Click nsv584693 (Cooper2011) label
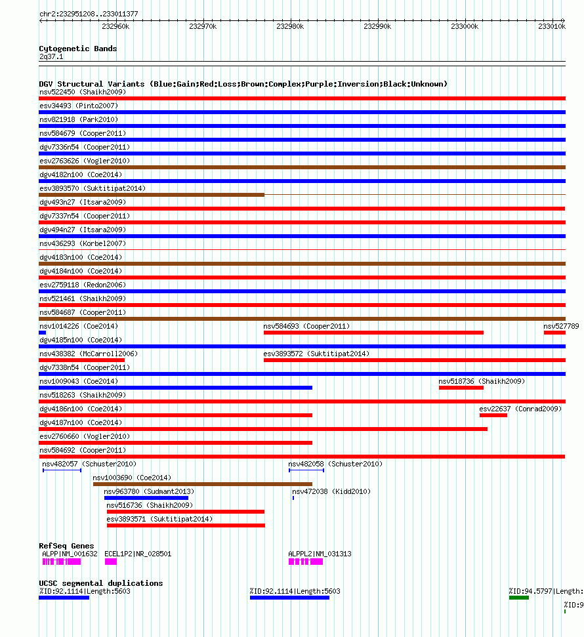 [306, 327]
